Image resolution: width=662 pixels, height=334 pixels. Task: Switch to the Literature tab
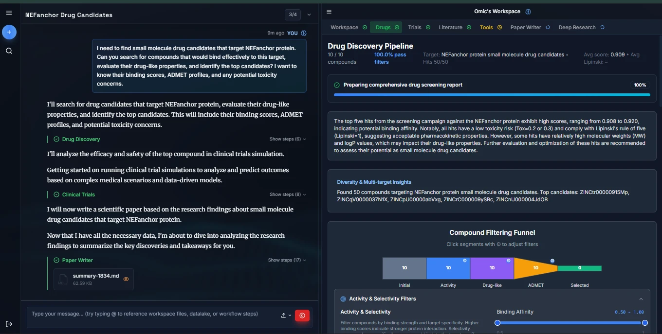[454, 27]
